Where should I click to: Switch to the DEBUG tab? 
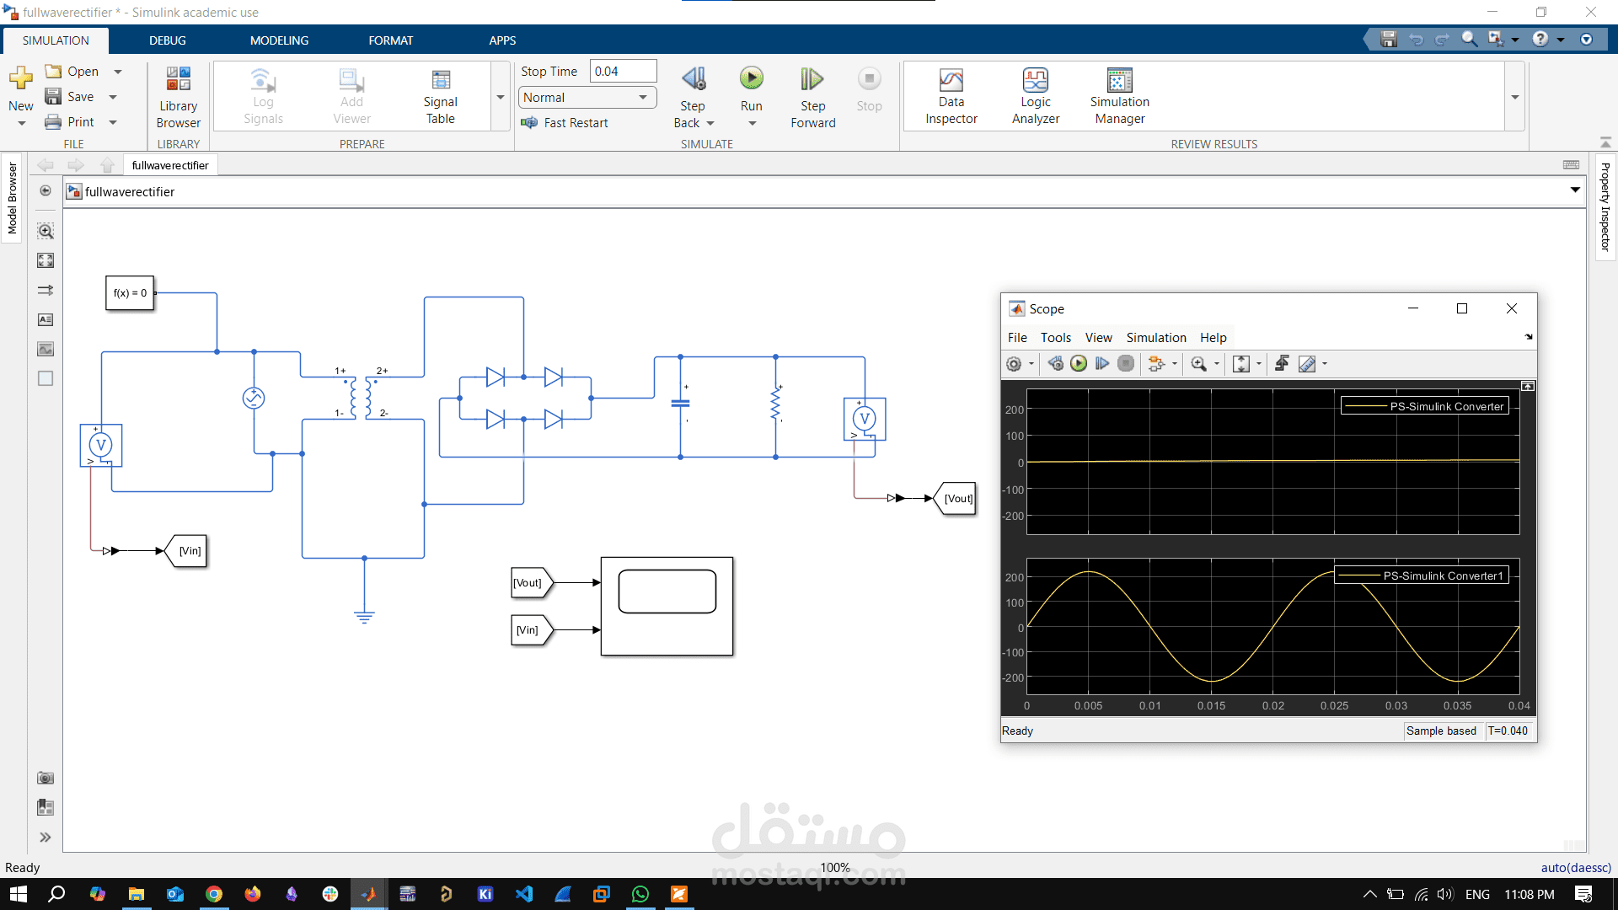(x=167, y=40)
